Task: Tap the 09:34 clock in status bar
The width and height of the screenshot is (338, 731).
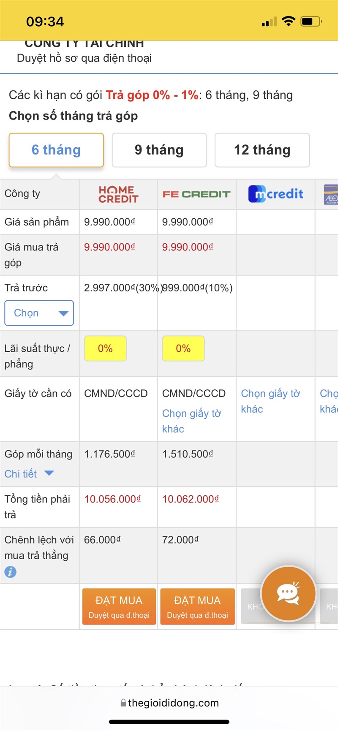Action: point(45,22)
